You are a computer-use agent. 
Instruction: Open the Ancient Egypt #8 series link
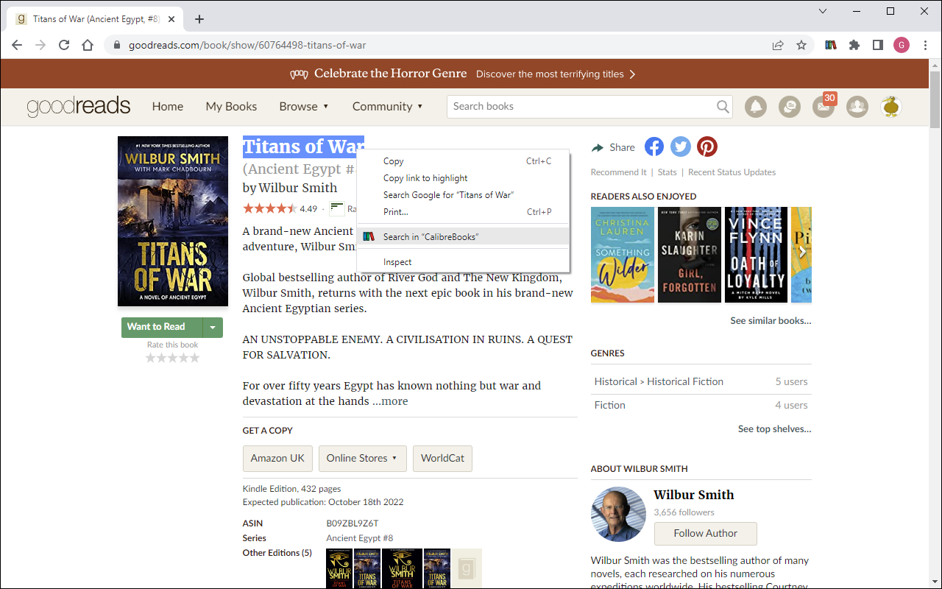[360, 538]
